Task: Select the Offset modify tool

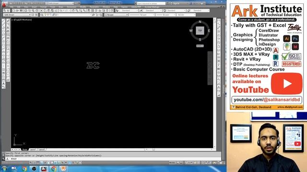Action: click(x=8, y=31)
